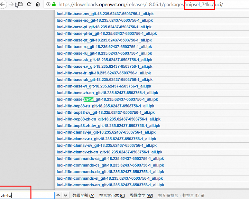Open luci-i18n-base-pt-br package link
Viewport: 249px width, 199px height.
pos(107,34)
